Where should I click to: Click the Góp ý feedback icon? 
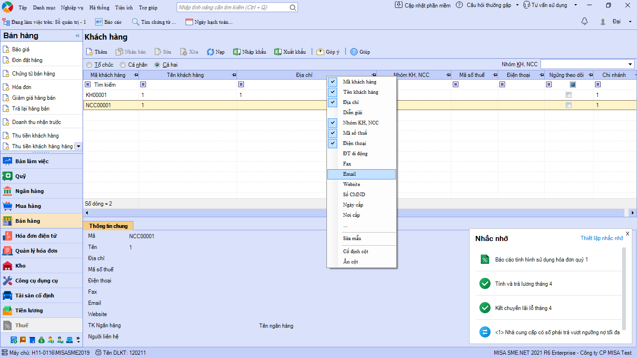pos(320,52)
